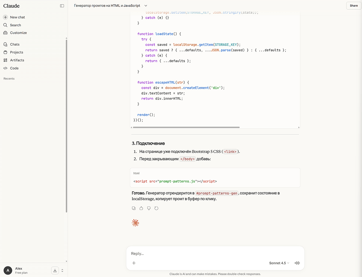The width and height of the screenshot is (362, 277).
Task: Go to Chats list
Action: (14, 44)
